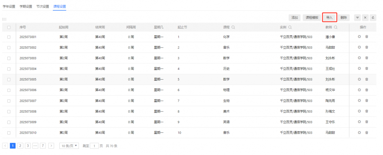The height and width of the screenshot is (155, 383).
Task: Click the search icon next to 实例 header
Action: [x=290, y=27]
